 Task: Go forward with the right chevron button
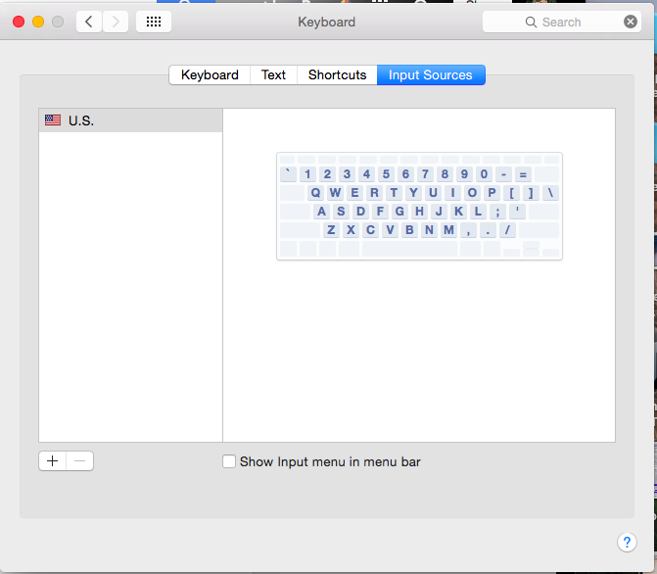[x=116, y=22]
